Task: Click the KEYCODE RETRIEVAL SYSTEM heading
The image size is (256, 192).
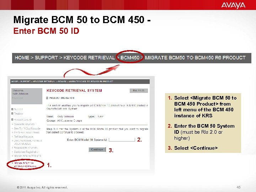Action: coord(74,90)
